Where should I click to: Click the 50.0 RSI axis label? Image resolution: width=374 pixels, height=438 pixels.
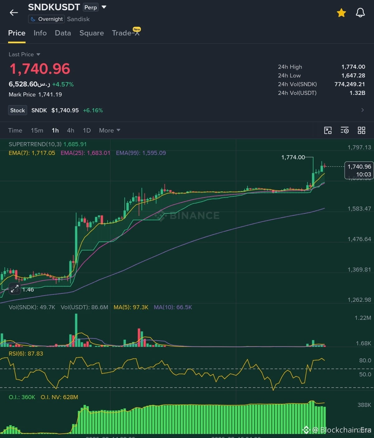(x=365, y=375)
